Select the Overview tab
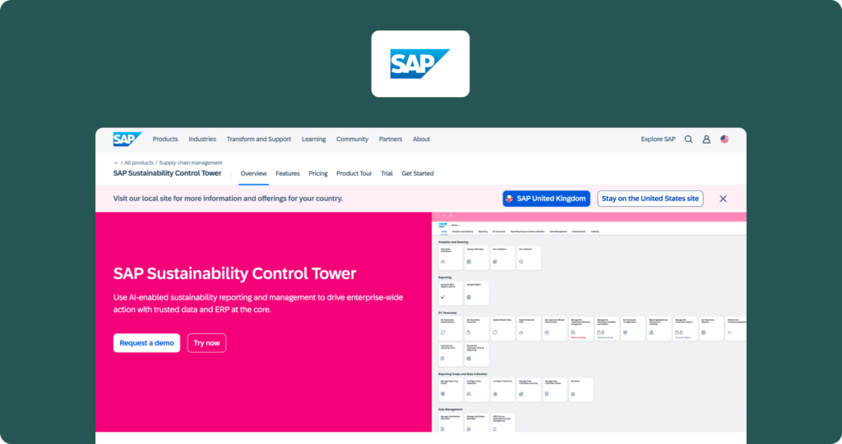This screenshot has height=444, width=842. 253,173
